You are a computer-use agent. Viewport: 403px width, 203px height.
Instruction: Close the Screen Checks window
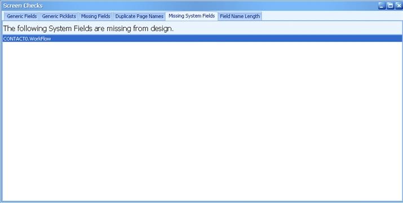[398, 6]
